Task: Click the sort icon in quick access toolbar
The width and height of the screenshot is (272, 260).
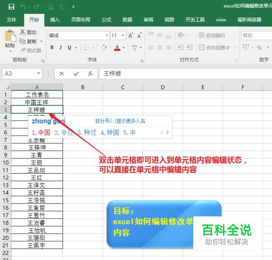Action: click(62, 7)
